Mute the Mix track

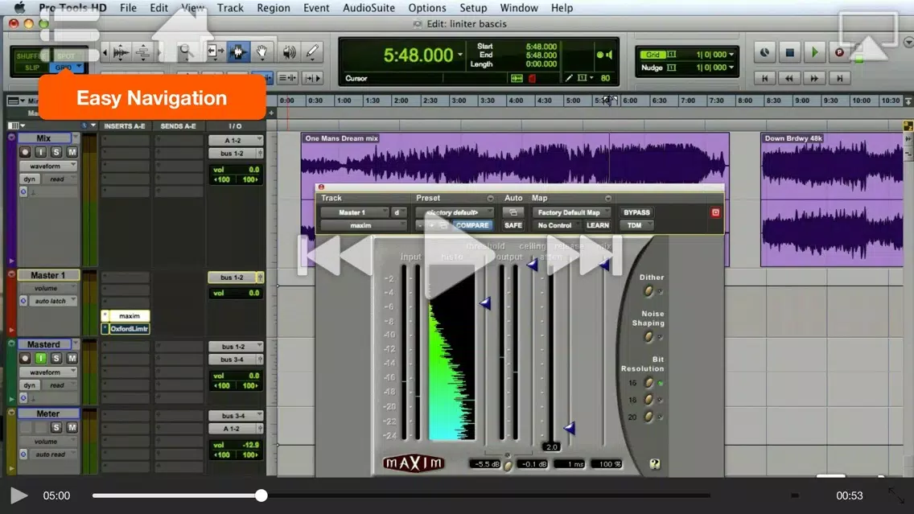[72, 152]
